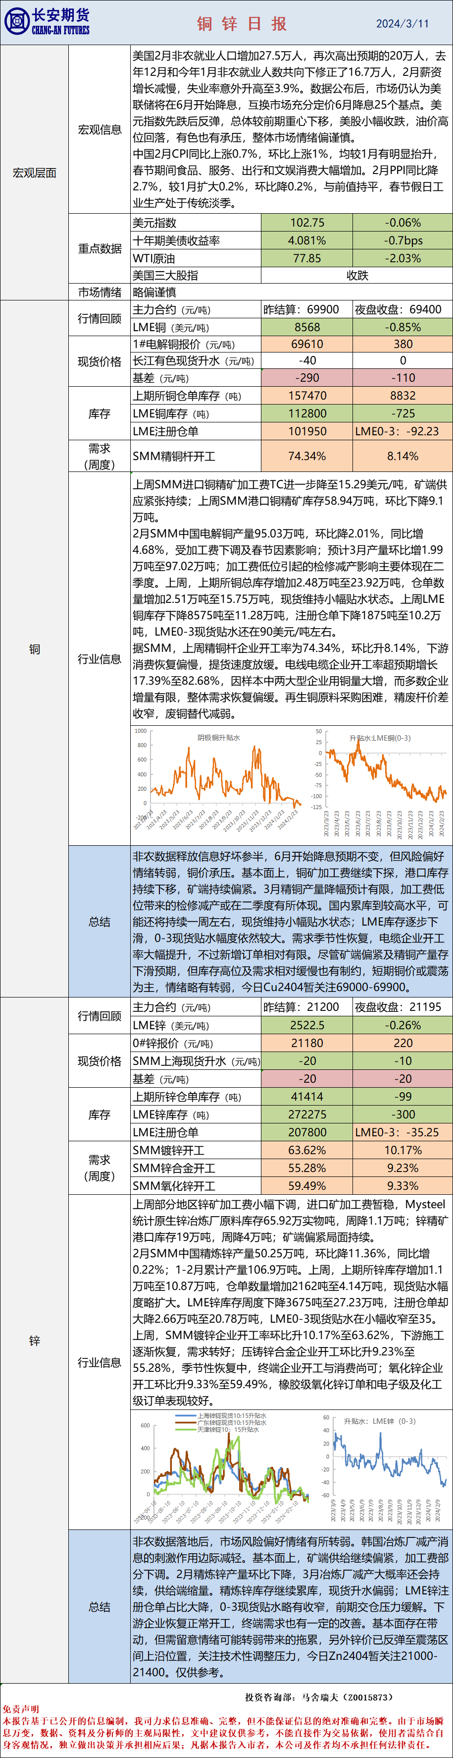Select the SMM上海现货升贴水 label

click(x=196, y=1061)
